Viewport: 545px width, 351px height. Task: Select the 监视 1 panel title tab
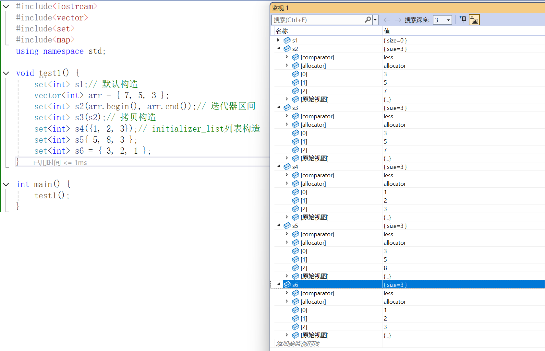click(x=281, y=8)
